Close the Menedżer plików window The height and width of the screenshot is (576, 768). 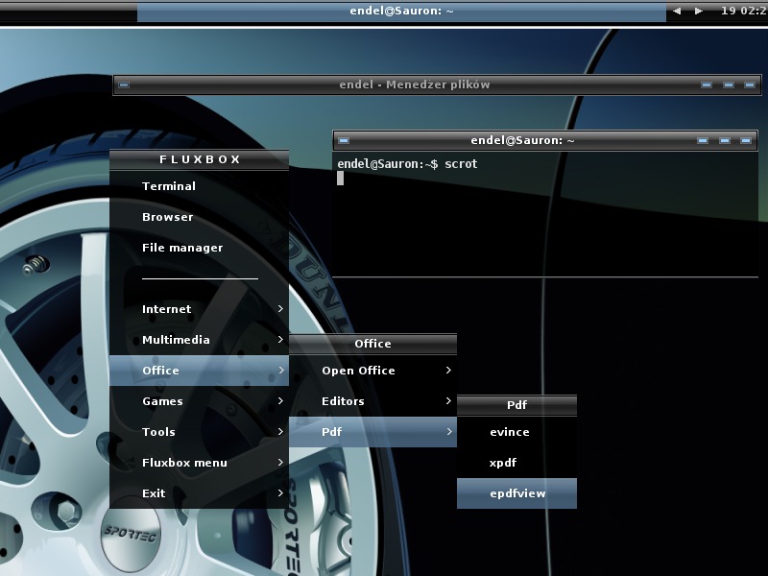coord(750,84)
